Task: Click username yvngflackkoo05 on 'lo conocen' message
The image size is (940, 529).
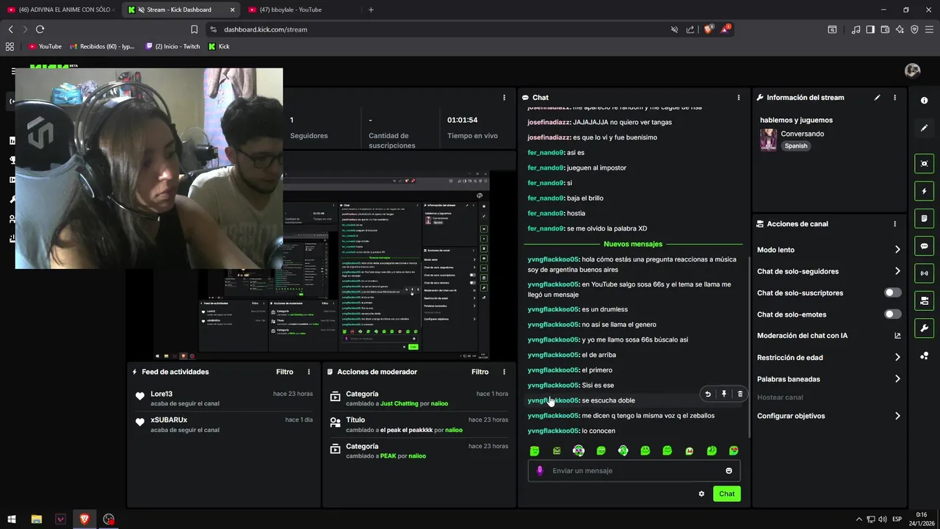Action: [553, 431]
